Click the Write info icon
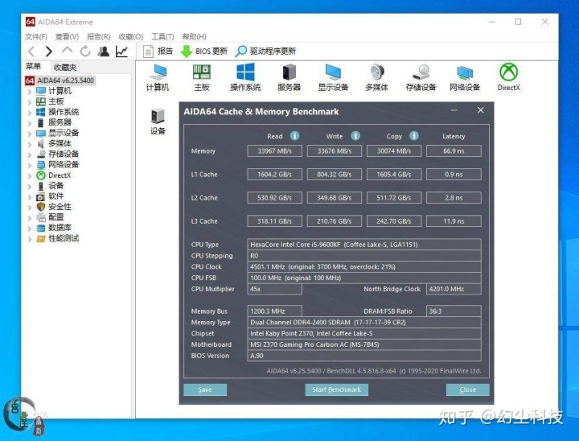This screenshot has height=441, width=579. [355, 136]
